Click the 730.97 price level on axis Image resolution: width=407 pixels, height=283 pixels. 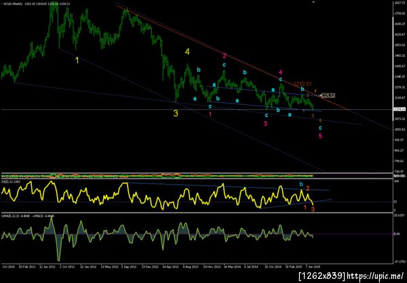[400, 171]
